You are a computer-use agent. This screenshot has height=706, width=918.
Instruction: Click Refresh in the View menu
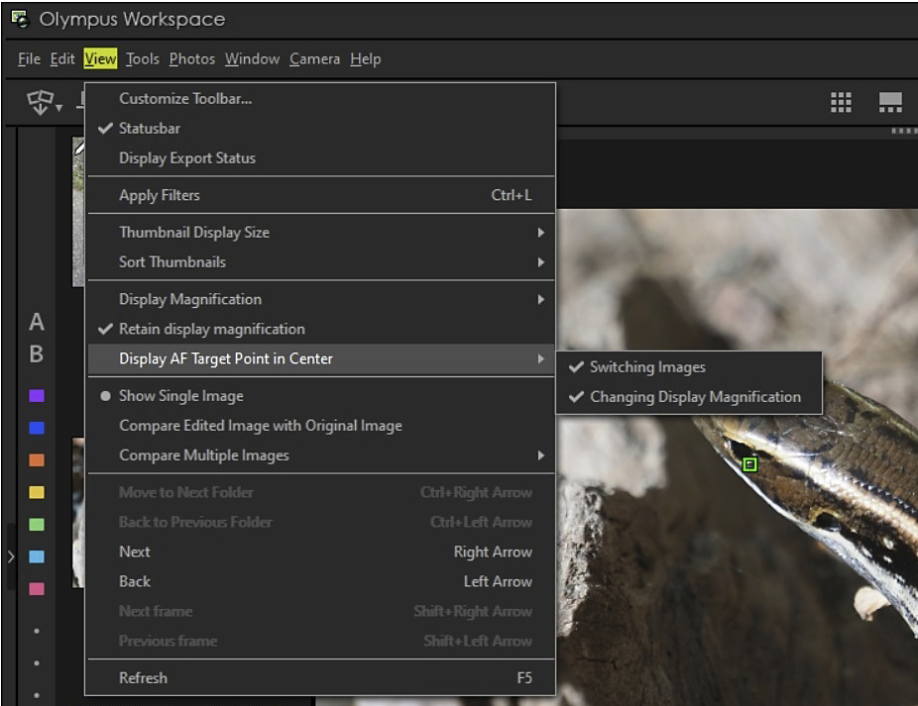(143, 678)
